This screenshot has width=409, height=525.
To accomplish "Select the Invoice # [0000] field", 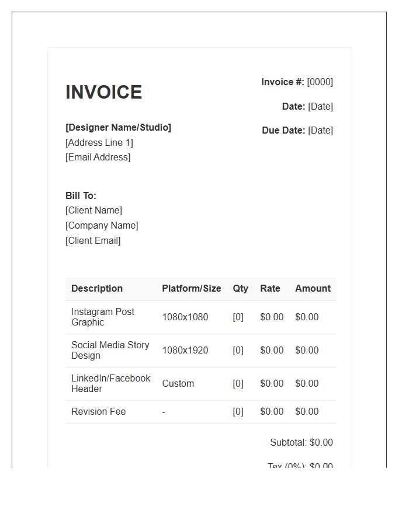I will pos(297,82).
